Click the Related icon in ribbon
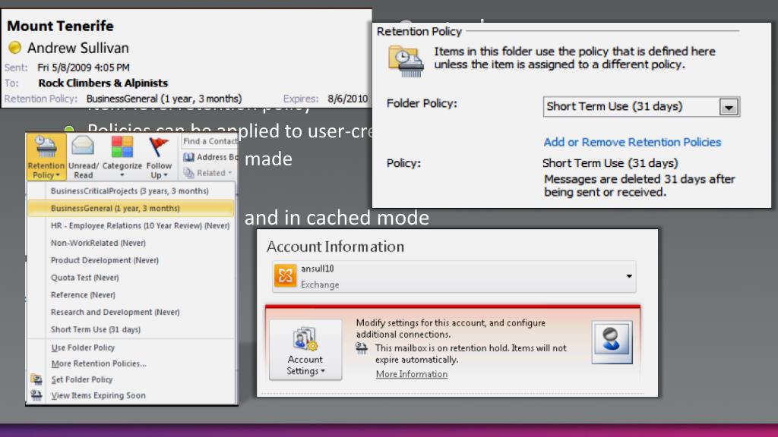 pos(188,173)
